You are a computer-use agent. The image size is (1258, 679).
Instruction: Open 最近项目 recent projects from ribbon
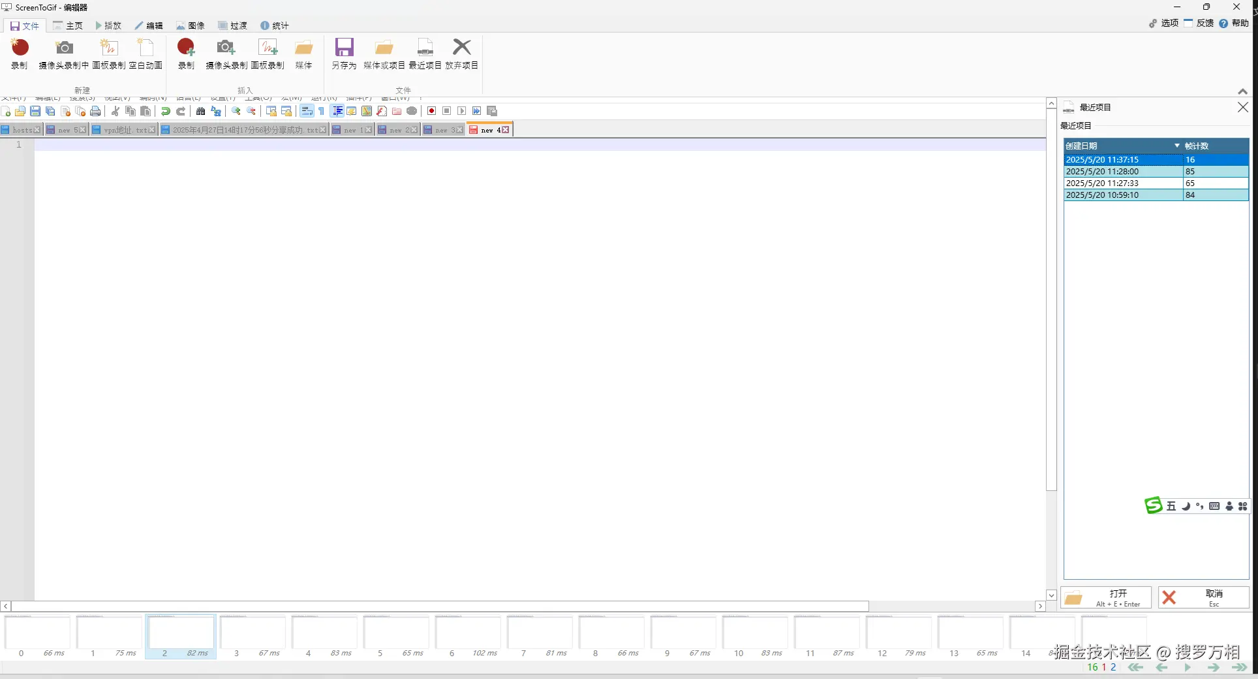425,54
